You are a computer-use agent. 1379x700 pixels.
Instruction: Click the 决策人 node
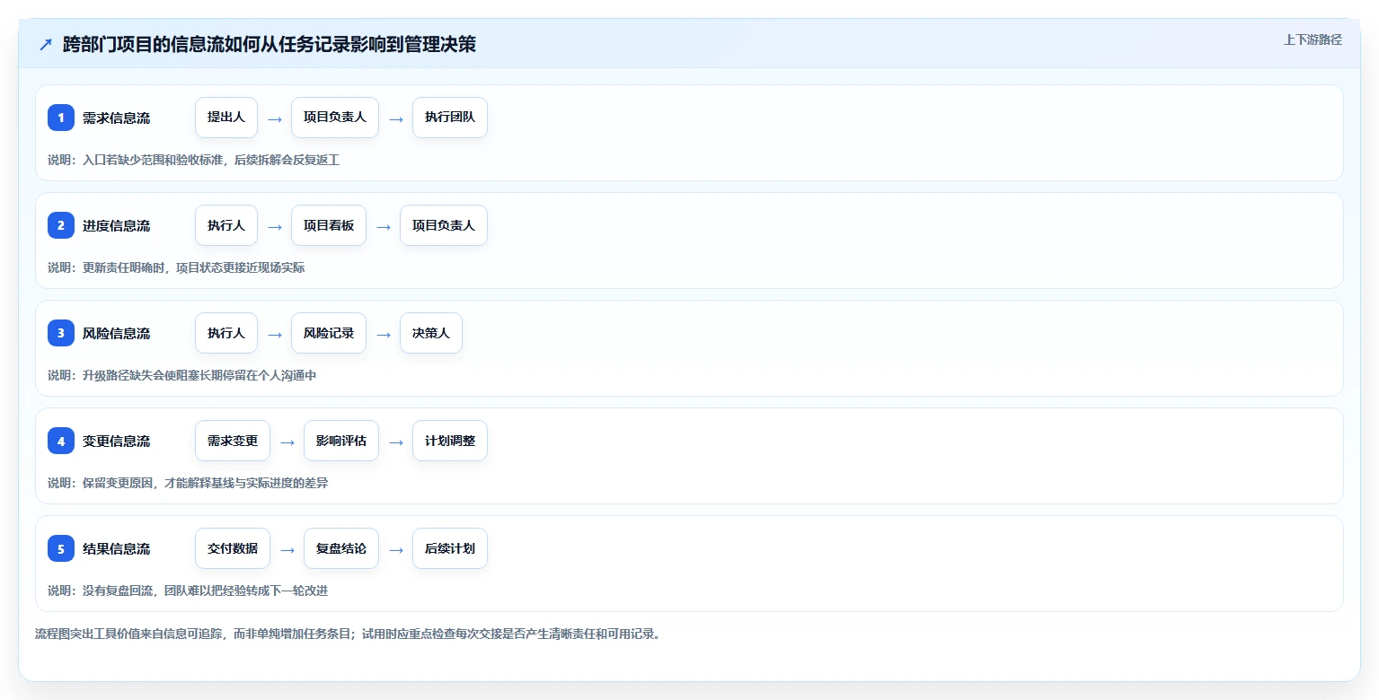[x=431, y=333]
